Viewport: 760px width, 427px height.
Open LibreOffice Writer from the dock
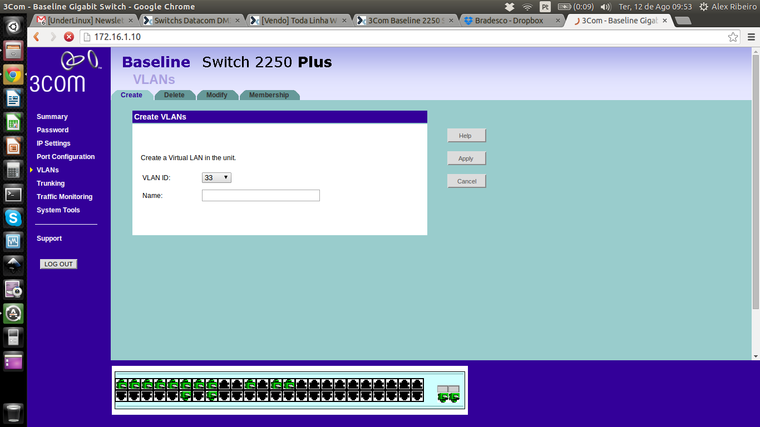13,99
